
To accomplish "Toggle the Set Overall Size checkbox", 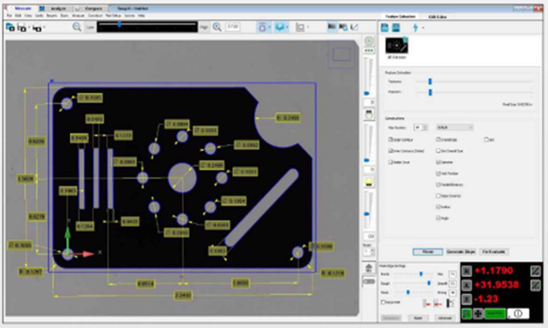I will coord(438,151).
